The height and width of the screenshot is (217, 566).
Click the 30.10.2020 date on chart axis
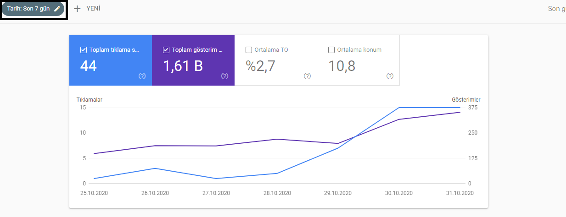pos(398,193)
